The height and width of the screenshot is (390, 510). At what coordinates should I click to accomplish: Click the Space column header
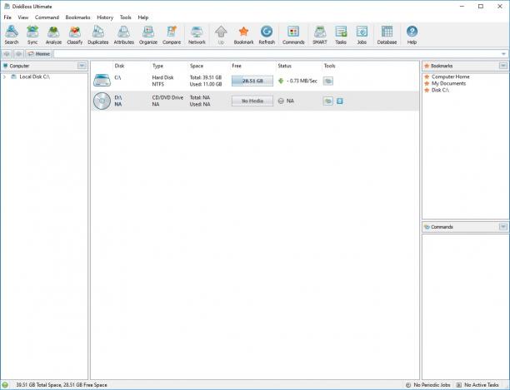tap(197, 66)
